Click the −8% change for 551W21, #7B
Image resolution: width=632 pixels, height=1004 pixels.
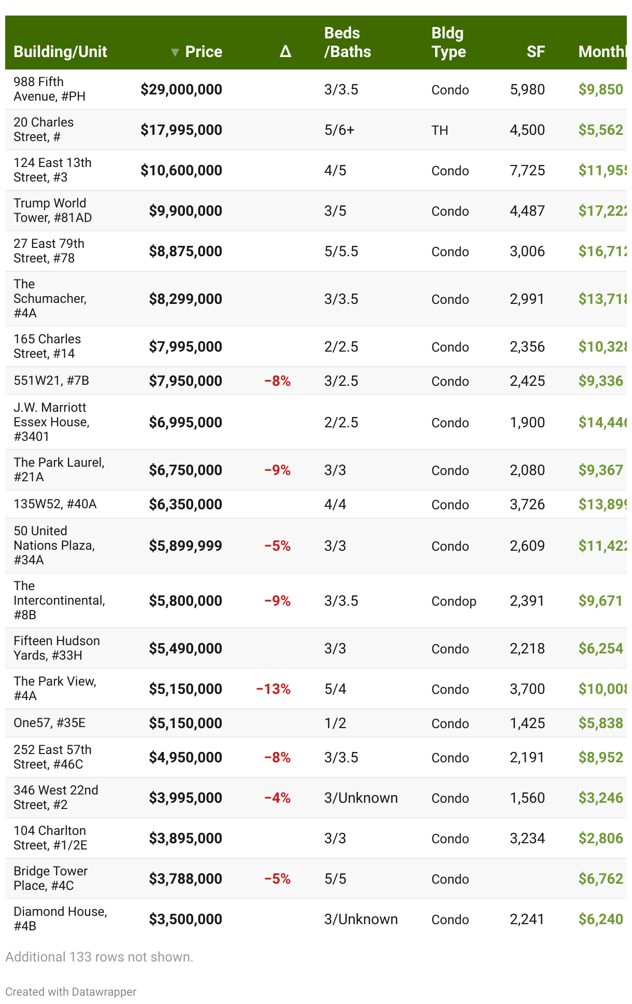277,381
